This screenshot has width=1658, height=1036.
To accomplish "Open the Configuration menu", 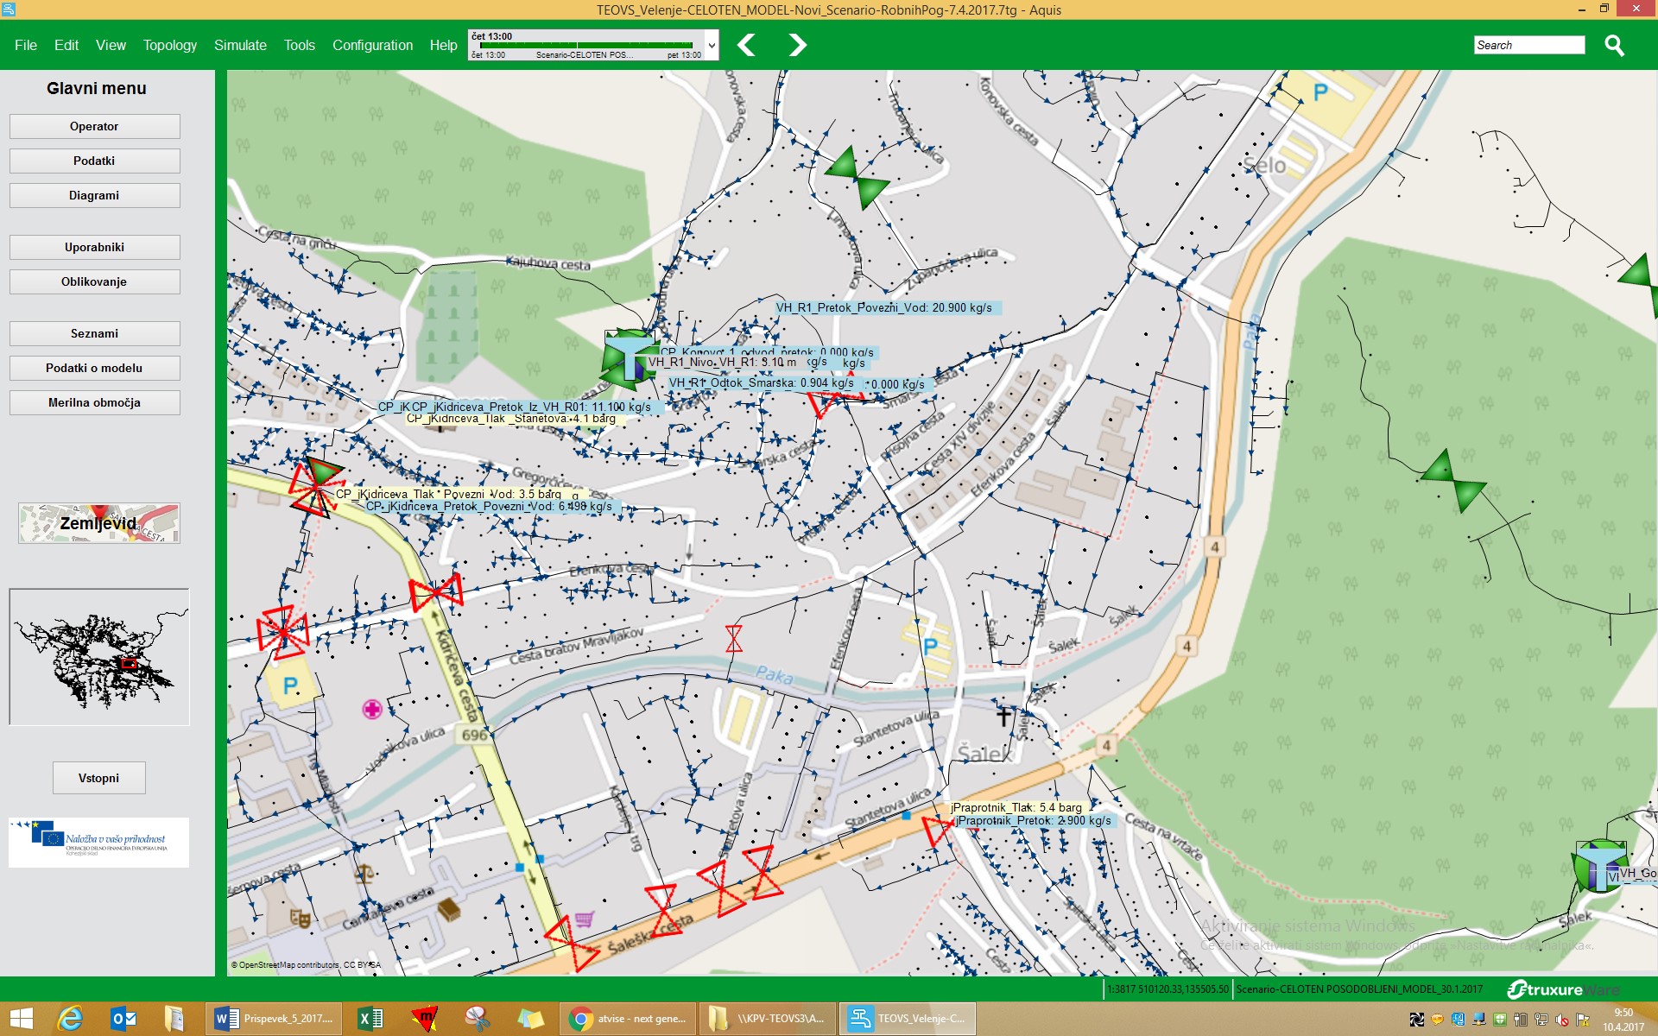I will [x=372, y=45].
